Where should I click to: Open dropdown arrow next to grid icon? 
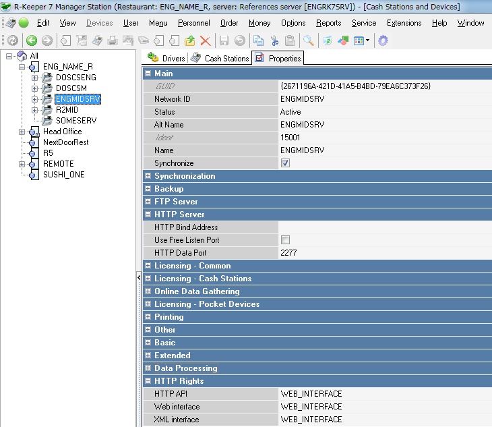click(x=368, y=40)
